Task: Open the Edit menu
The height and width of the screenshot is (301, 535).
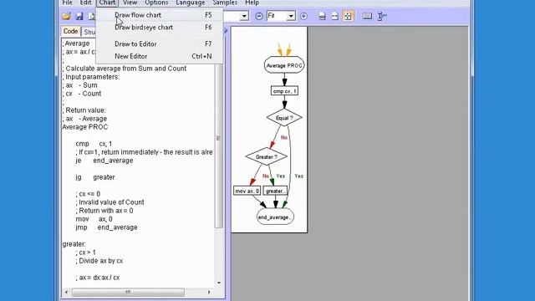Action: point(85,3)
